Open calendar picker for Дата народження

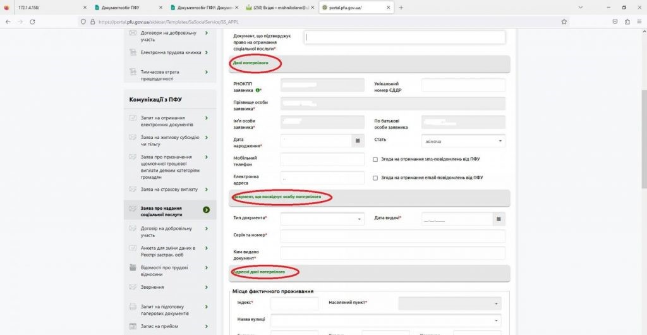point(357,140)
